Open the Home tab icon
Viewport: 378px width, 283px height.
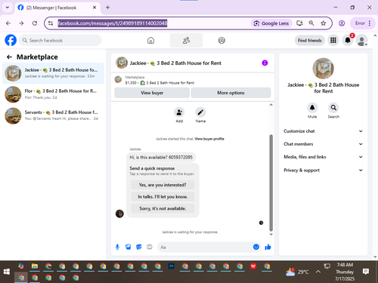[150, 40]
